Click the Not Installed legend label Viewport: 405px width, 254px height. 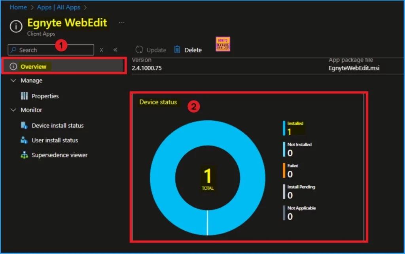coord(300,144)
